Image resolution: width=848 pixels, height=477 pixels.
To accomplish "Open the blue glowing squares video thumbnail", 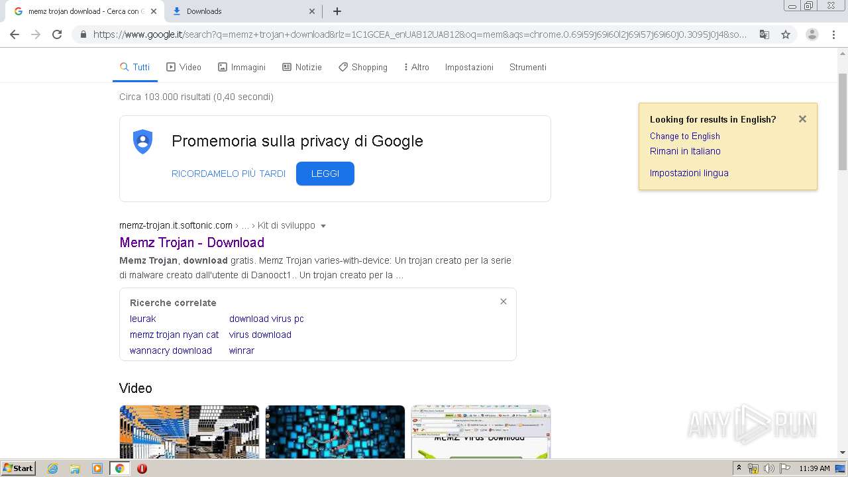I will pyautogui.click(x=335, y=431).
